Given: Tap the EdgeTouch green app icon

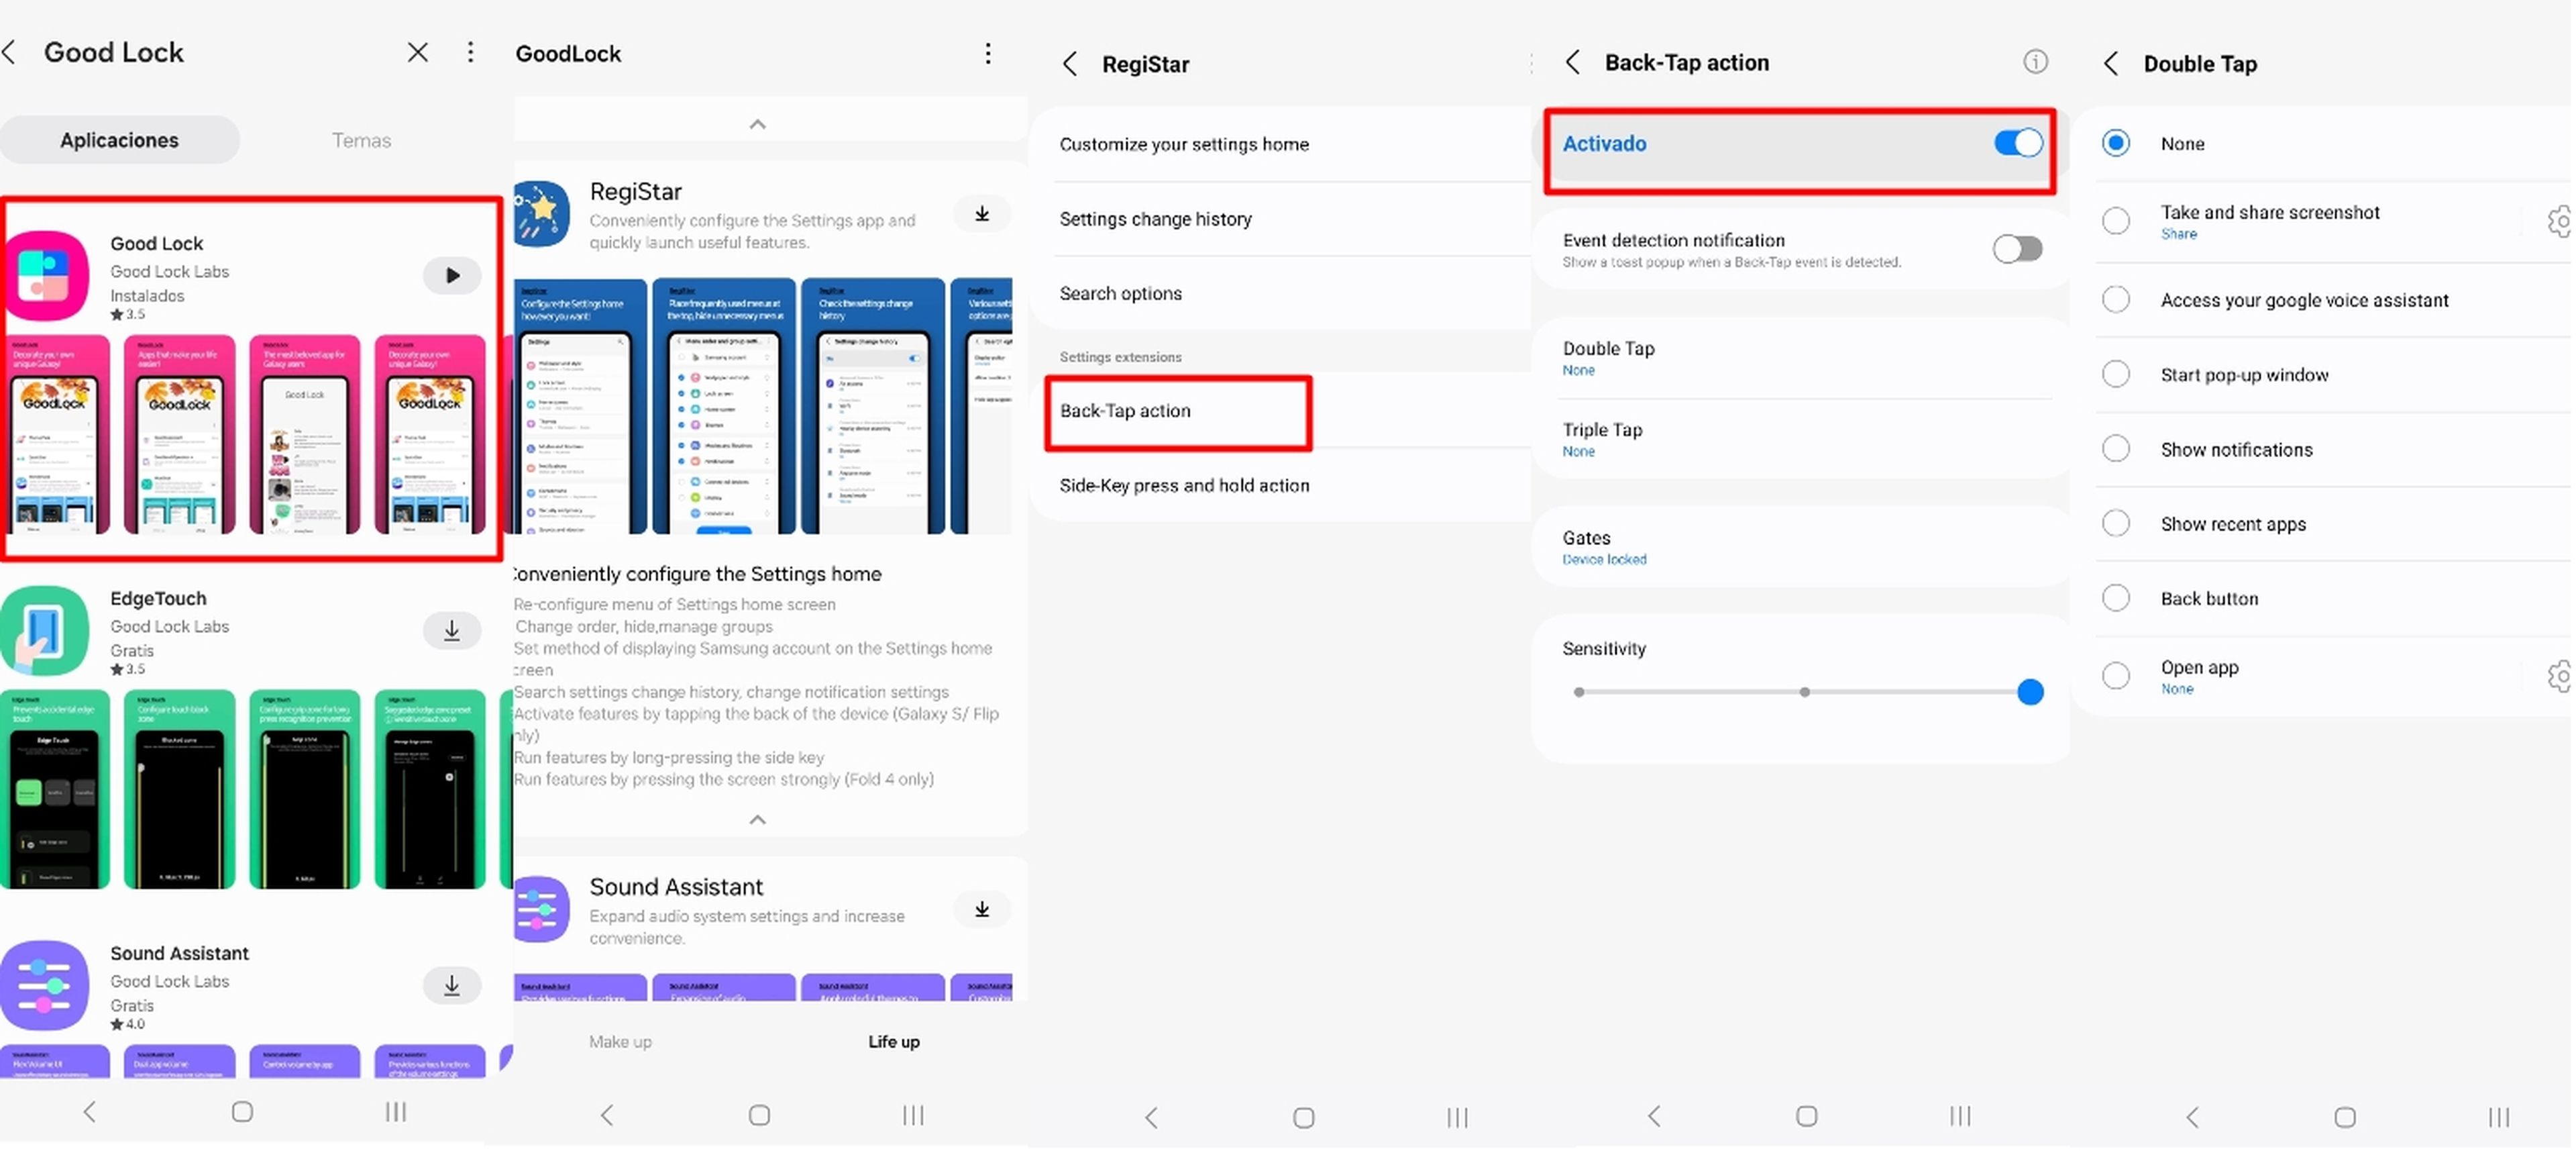Looking at the screenshot, I should pos(44,631).
